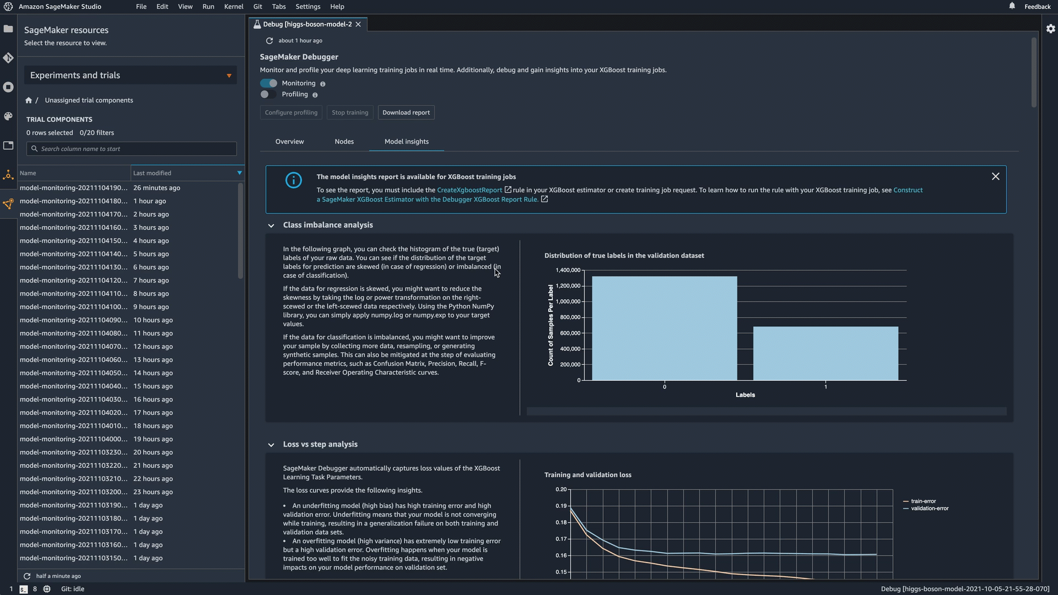Collapse the Class imbalance analysis section

click(x=271, y=225)
